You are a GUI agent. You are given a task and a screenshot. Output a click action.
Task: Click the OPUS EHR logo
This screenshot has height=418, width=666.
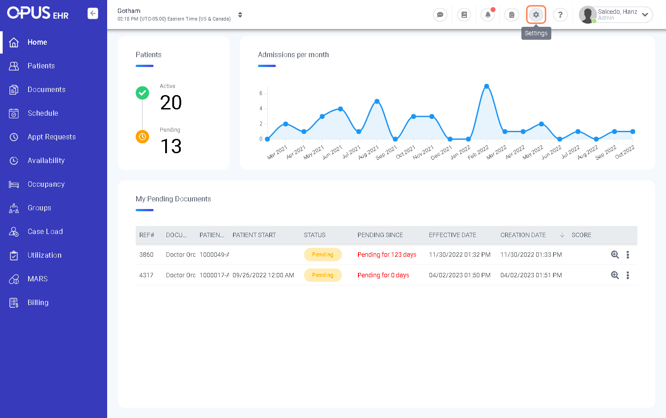[x=38, y=13]
